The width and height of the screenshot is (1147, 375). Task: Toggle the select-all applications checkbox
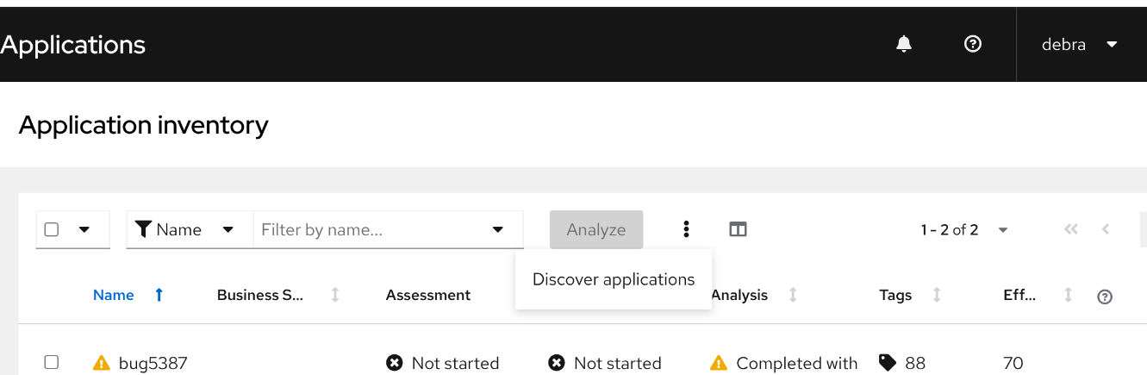coord(52,229)
